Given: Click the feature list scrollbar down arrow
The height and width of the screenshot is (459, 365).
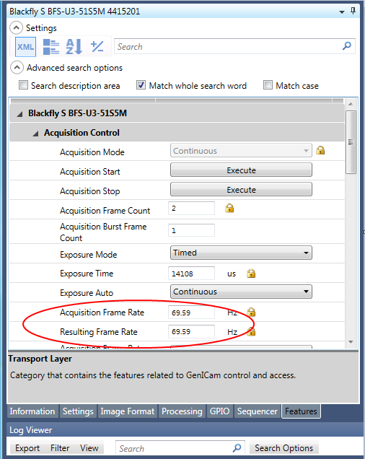Looking at the screenshot, I should click(351, 342).
